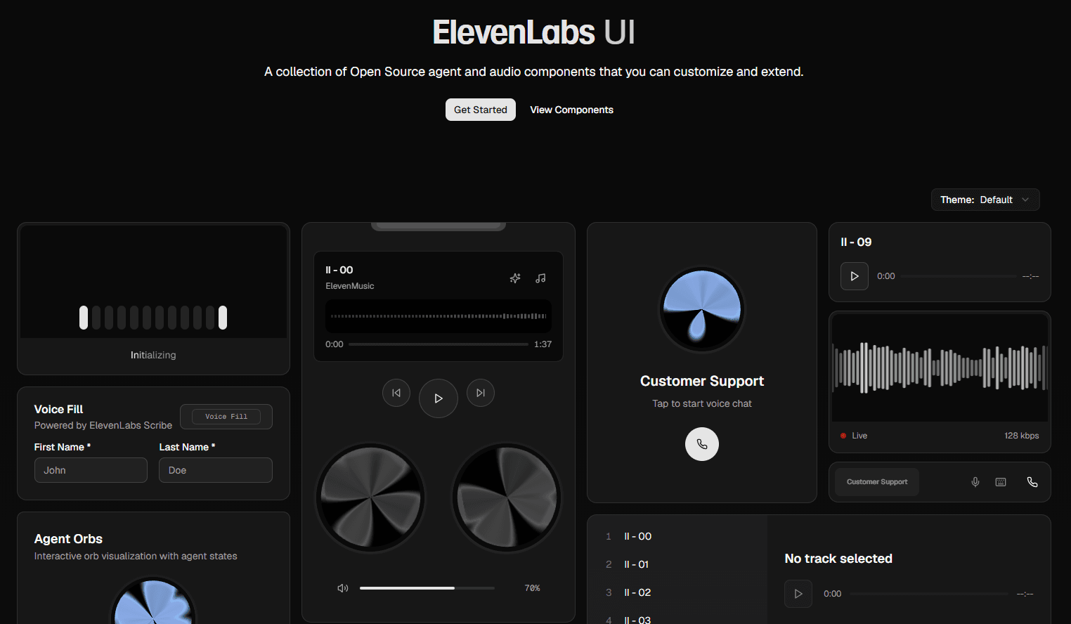The height and width of the screenshot is (624, 1071).
Task: Focus the First Name field showing John
Action: 91,470
